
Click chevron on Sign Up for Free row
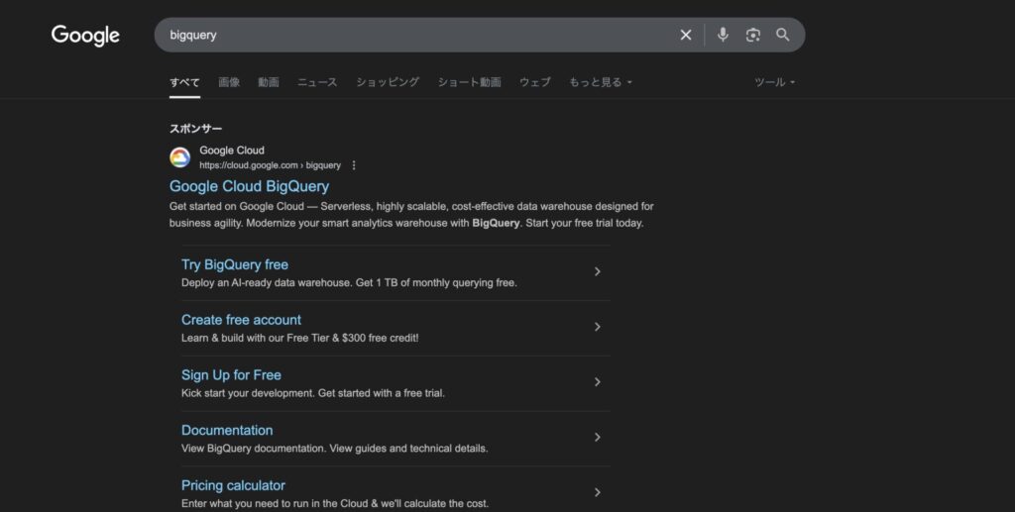pos(598,382)
